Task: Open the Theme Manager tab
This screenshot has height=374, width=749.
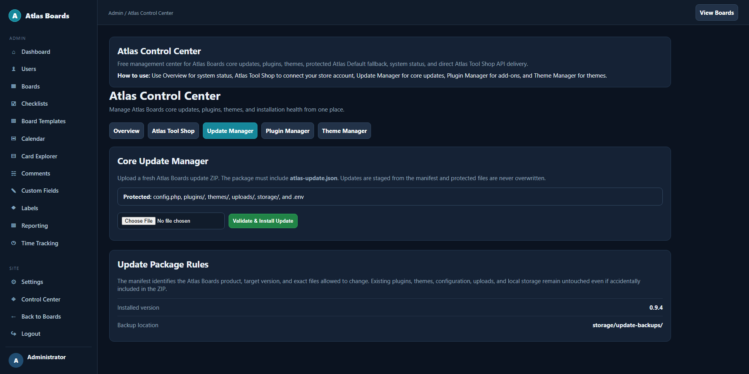Action: [344, 131]
